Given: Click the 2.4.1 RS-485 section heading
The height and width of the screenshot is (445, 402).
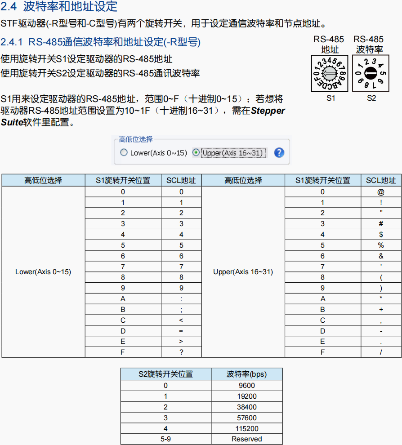Looking at the screenshot, I should (x=101, y=42).
